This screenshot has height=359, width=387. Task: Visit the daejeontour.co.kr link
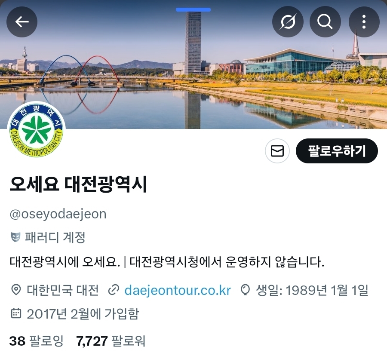pyautogui.click(x=178, y=290)
